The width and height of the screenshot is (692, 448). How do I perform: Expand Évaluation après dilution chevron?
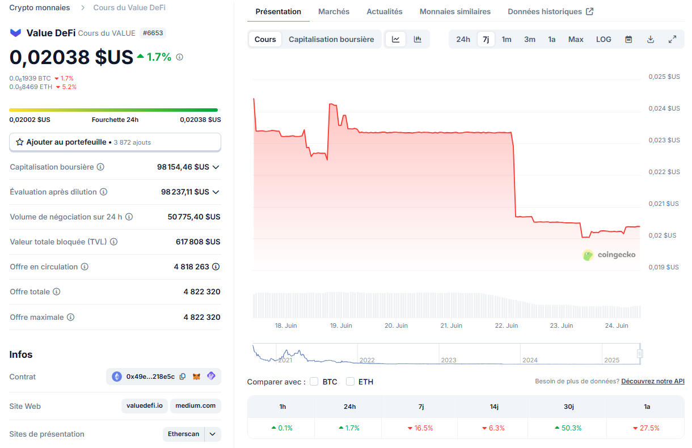pyautogui.click(x=216, y=192)
